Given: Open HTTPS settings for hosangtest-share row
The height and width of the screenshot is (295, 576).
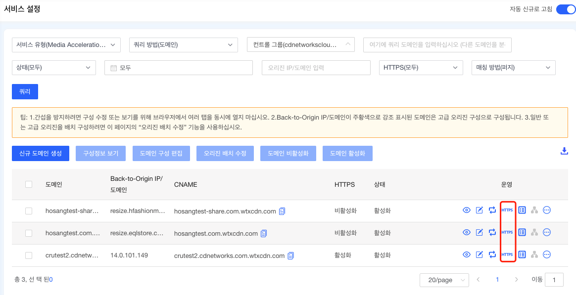Looking at the screenshot, I should [508, 210].
